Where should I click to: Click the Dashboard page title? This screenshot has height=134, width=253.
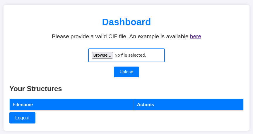point(126,22)
